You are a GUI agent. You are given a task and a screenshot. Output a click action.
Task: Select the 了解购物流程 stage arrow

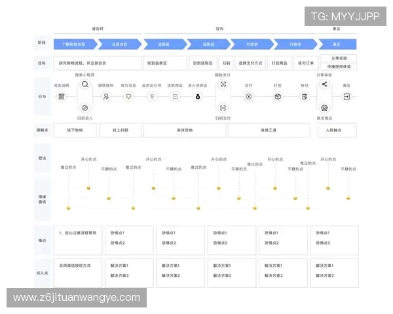pos(75,44)
